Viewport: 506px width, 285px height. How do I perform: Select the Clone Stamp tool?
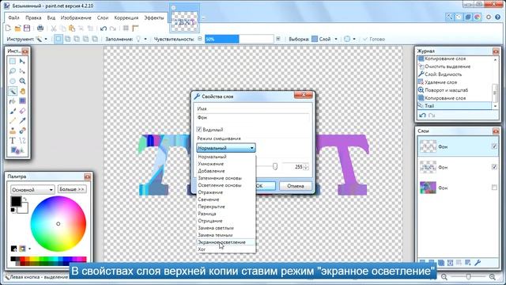coord(13,131)
